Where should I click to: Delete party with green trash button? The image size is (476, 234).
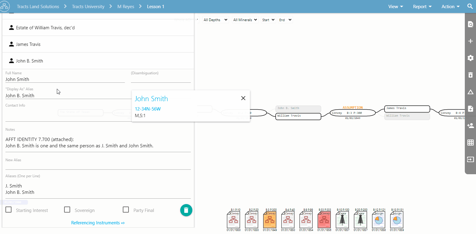[186, 210]
